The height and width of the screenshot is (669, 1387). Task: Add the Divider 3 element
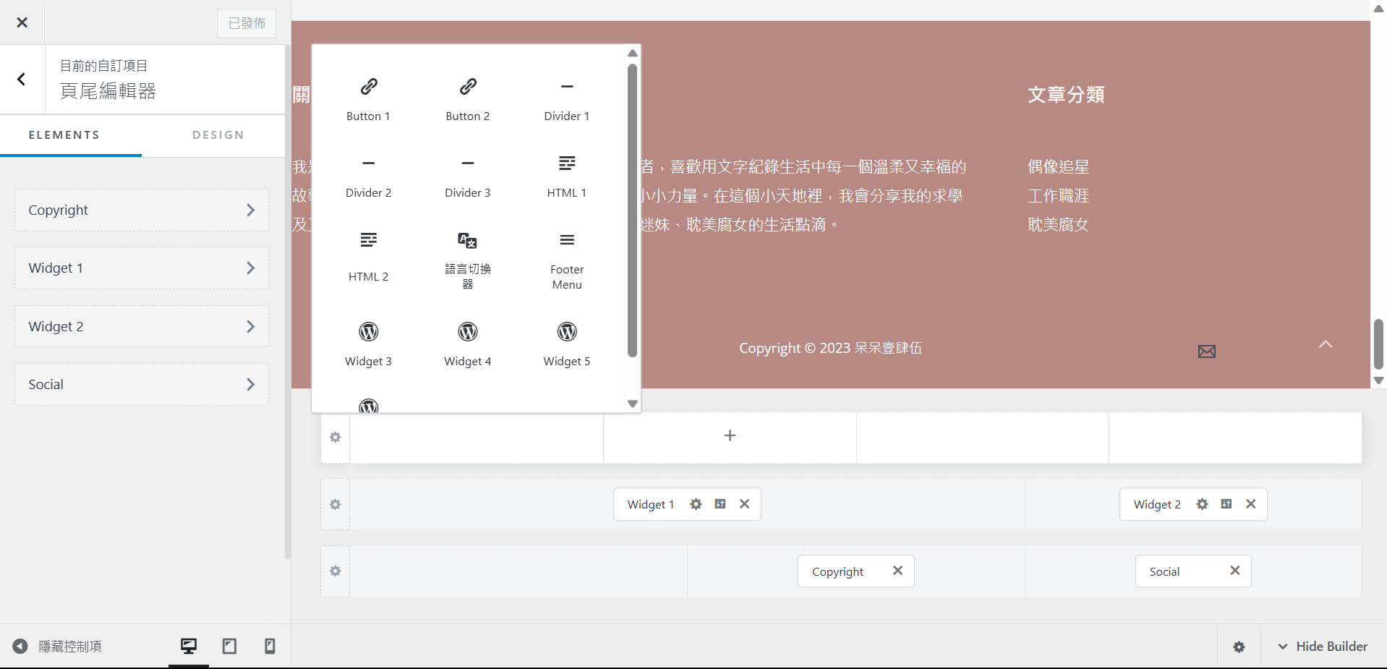click(467, 176)
